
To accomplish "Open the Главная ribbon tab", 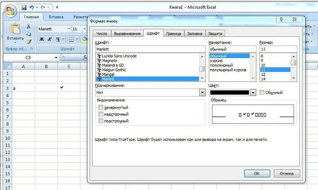I will click(31, 17).
